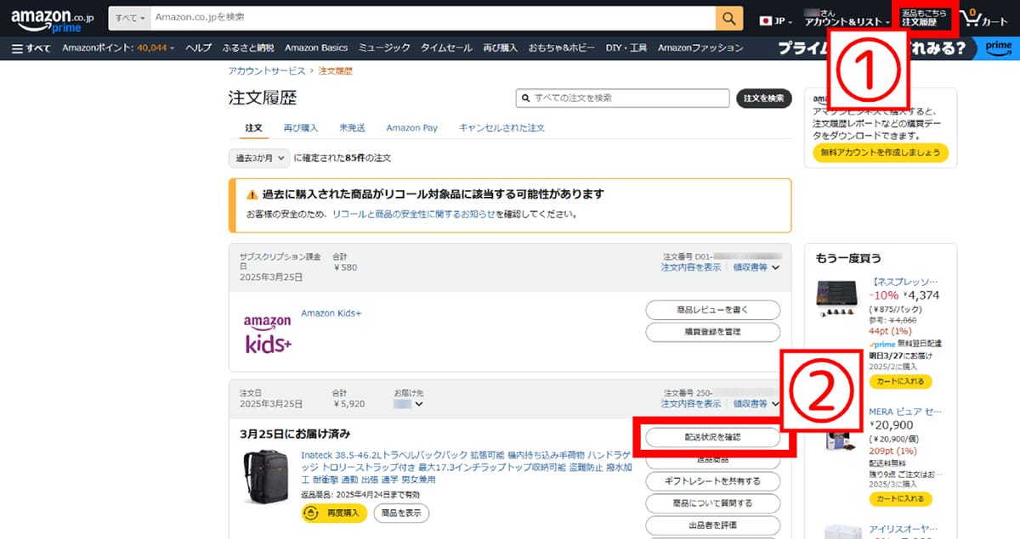Open the hamburger すべて menu
Screen dimensions: 1020x539
[x=31, y=48]
